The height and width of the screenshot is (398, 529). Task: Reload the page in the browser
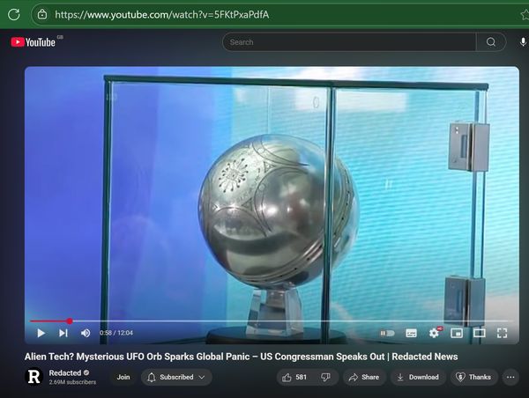point(13,14)
